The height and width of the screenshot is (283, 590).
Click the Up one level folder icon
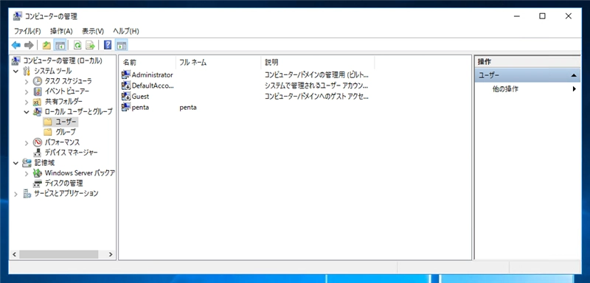[x=46, y=46]
